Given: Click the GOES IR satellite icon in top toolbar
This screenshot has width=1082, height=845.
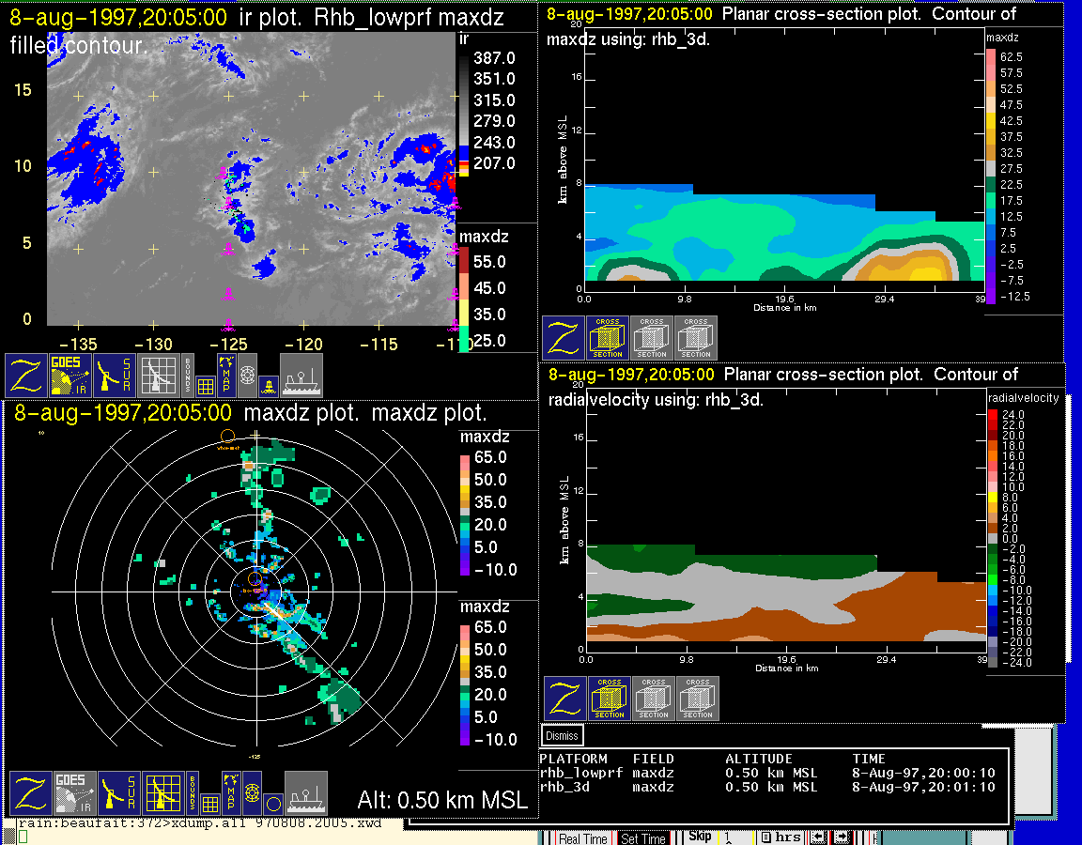Looking at the screenshot, I should (x=70, y=376).
